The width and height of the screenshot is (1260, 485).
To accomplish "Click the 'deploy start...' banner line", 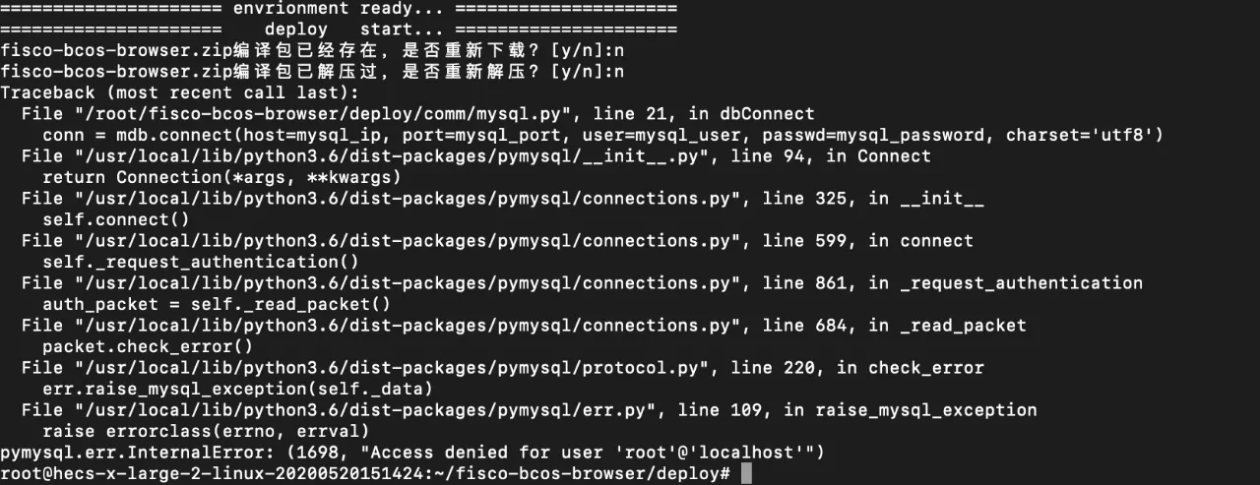I will pyautogui.click(x=338, y=30).
